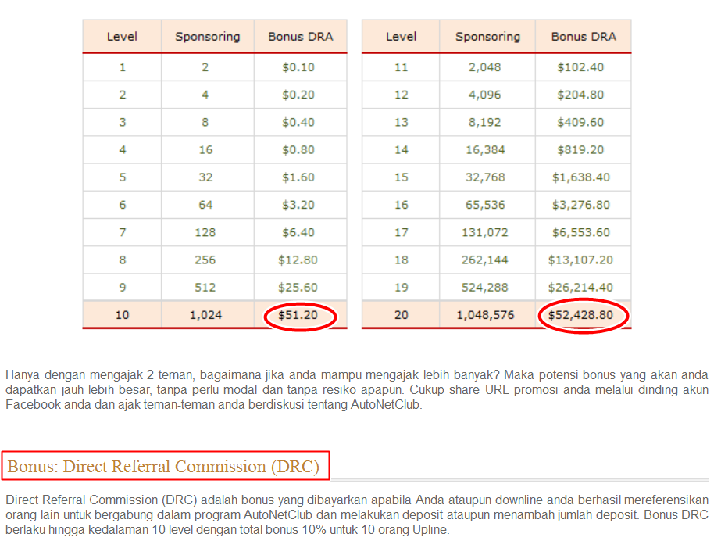Click the 1,048,576 sponsoring value

tap(485, 314)
